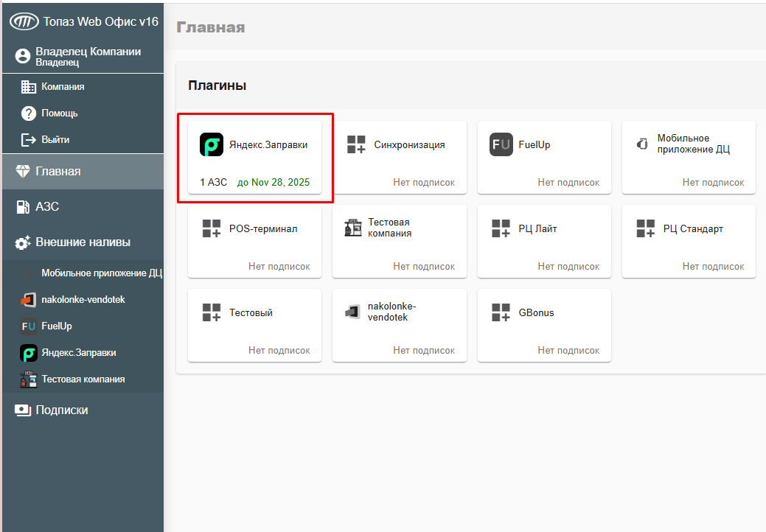This screenshot has height=532, width=766.
Task: Click the POS-терминал plugin grid icon
Action: tap(212, 228)
